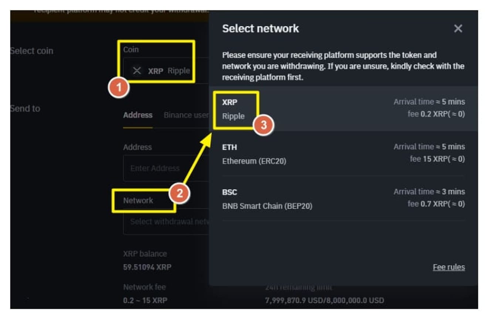Open the Fee rules link

pos(448,267)
